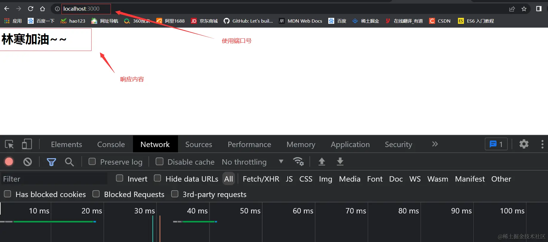Go back with the browser back arrow
Image resolution: width=548 pixels, height=242 pixels.
coord(7,9)
